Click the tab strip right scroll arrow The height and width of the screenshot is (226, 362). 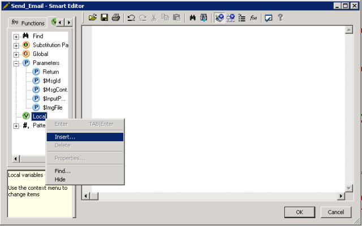pyautogui.click(x=69, y=23)
